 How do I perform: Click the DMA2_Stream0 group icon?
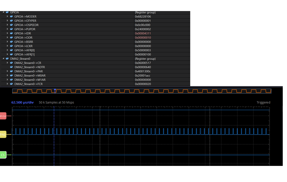pos(7,59)
